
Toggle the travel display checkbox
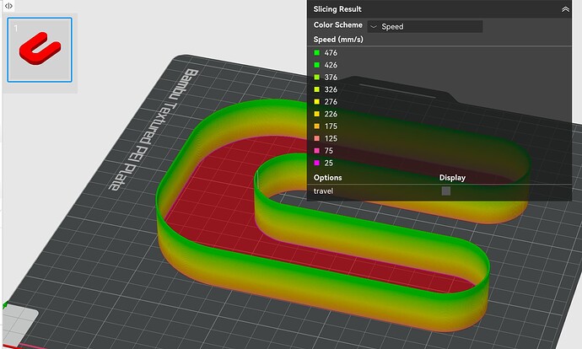click(x=446, y=191)
